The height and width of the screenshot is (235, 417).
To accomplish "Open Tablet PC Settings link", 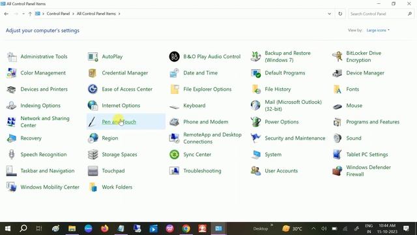I will [367, 155].
